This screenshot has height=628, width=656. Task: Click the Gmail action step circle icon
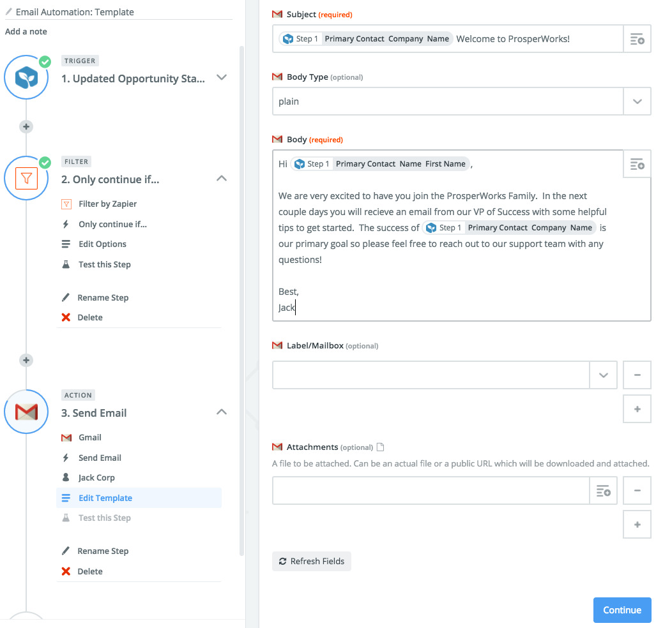click(x=26, y=412)
